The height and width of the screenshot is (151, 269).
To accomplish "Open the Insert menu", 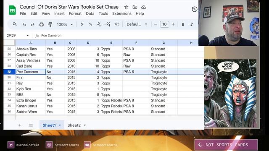I will [x=59, y=13].
